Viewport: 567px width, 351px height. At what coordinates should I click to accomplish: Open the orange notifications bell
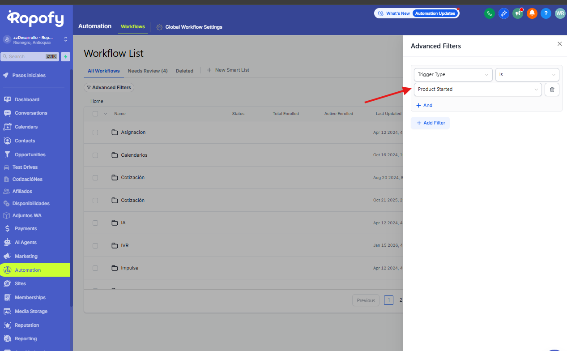[532, 13]
